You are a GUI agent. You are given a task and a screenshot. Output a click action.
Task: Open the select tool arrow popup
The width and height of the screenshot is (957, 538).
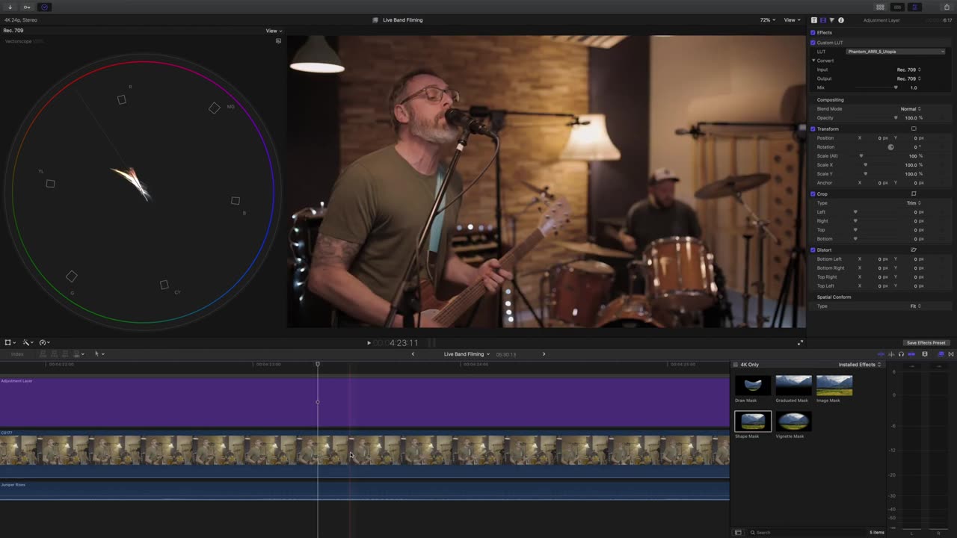click(x=99, y=354)
